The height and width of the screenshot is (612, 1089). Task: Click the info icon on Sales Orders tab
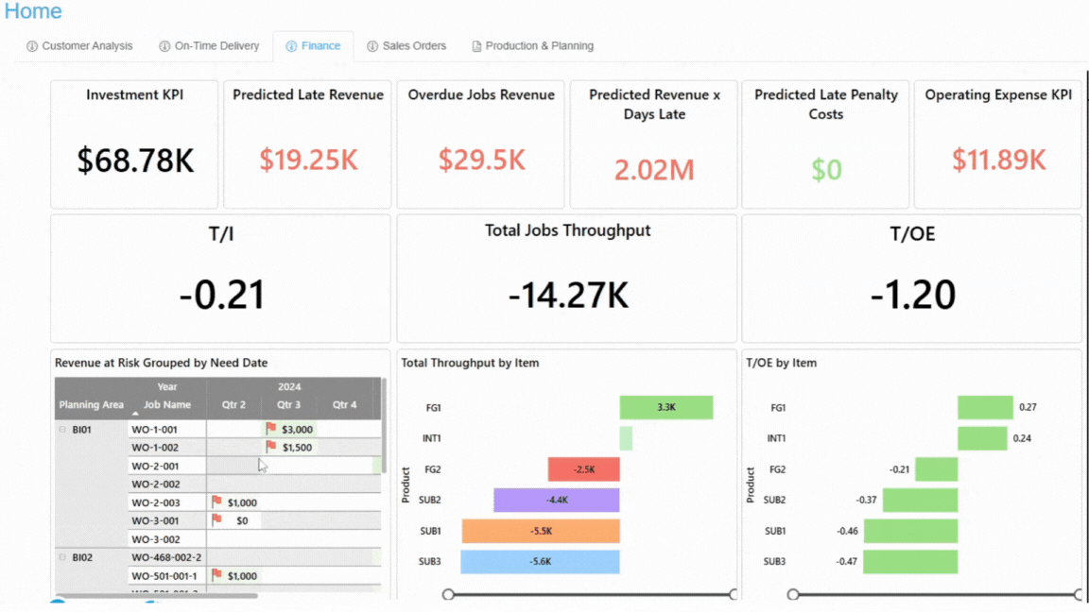click(372, 45)
